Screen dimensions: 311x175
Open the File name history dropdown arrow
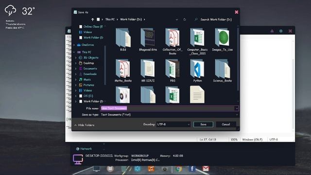(x=237, y=108)
